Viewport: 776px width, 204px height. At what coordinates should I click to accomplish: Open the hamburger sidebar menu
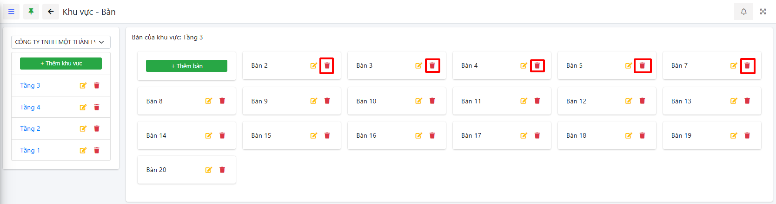tap(11, 12)
